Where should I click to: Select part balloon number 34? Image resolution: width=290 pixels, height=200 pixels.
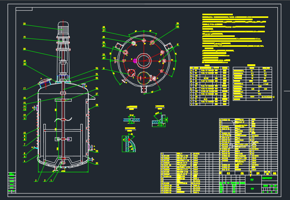pyautogui.click(x=104, y=46)
